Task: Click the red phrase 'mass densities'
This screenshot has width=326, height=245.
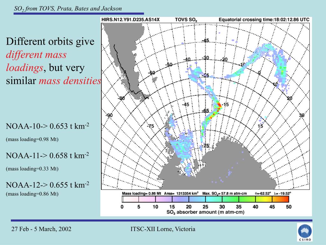Action: [70, 81]
